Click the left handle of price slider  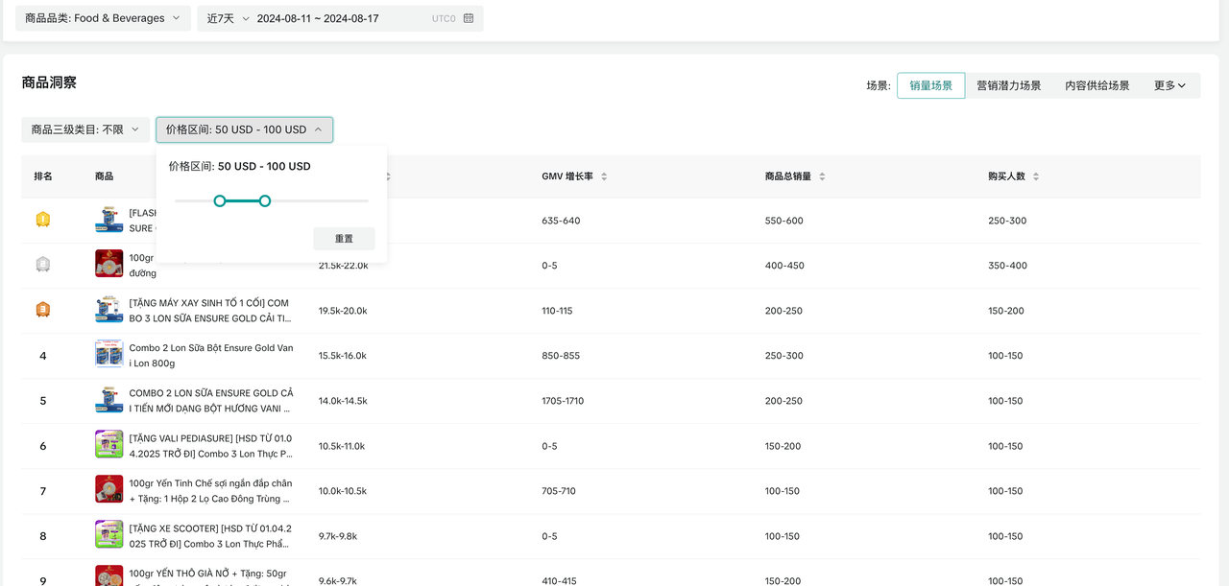point(220,200)
